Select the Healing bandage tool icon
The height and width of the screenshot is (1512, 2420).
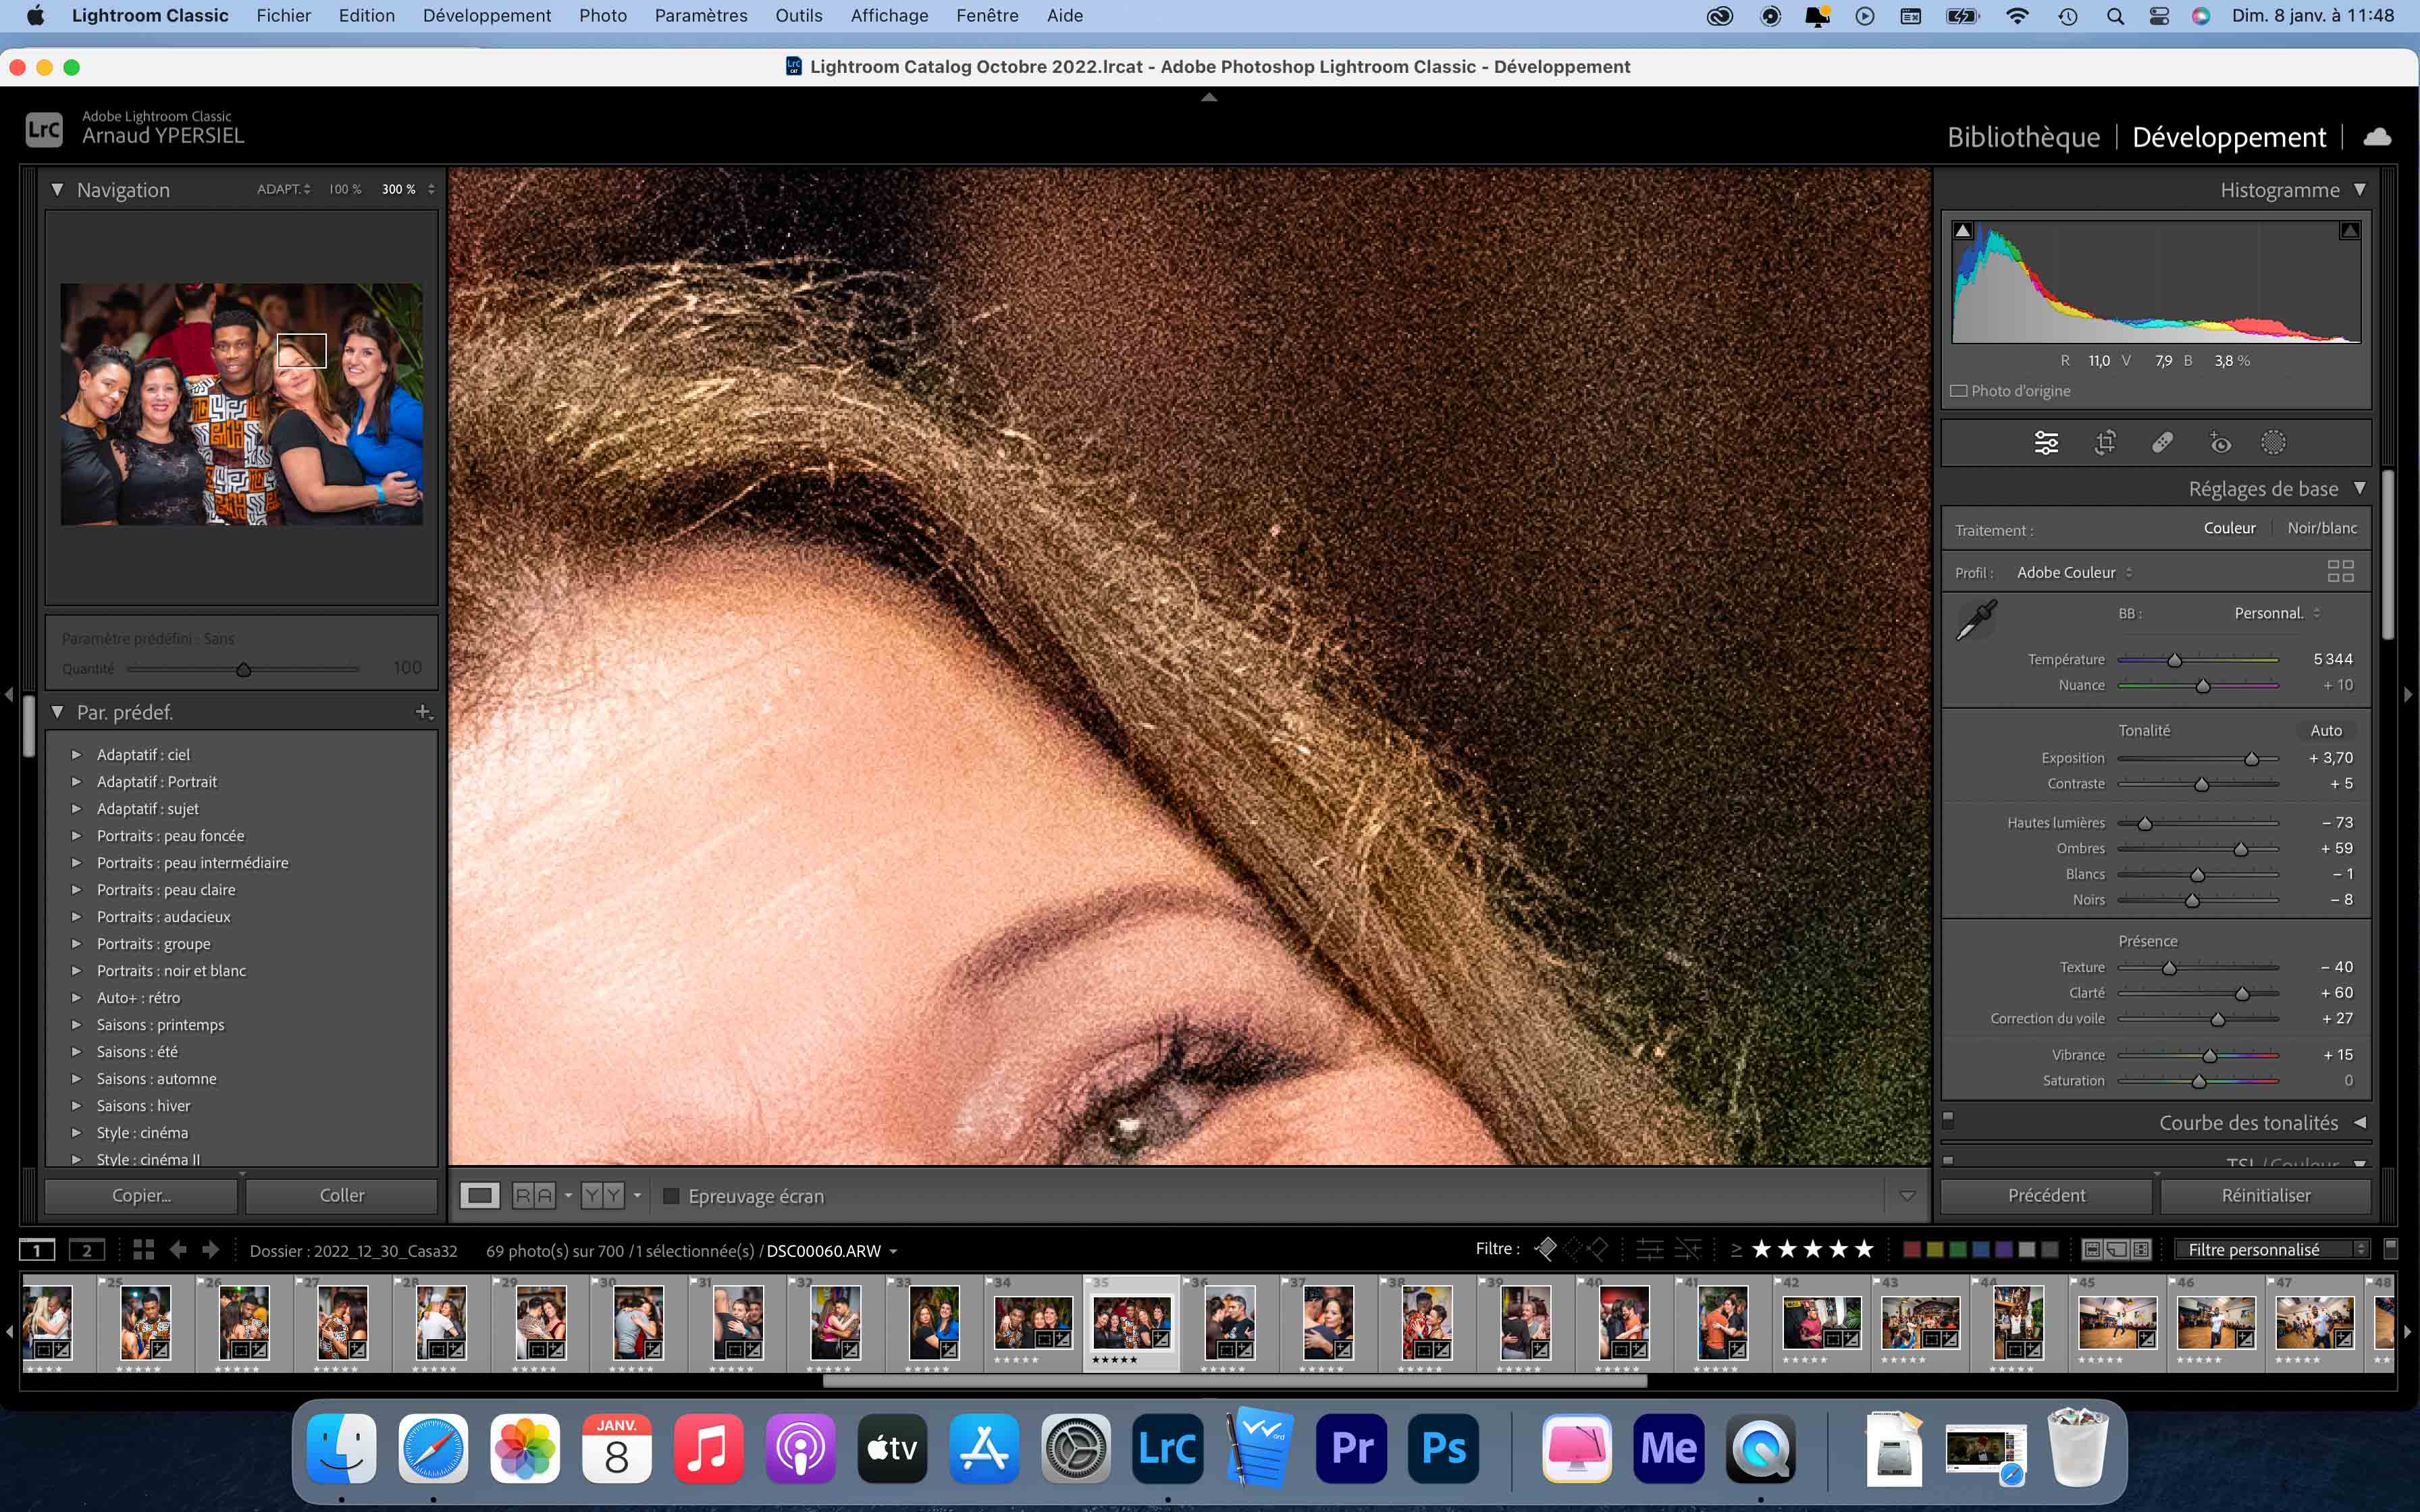(2162, 442)
